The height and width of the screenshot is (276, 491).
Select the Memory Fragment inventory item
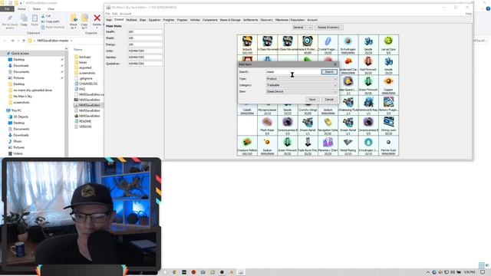[388, 105]
